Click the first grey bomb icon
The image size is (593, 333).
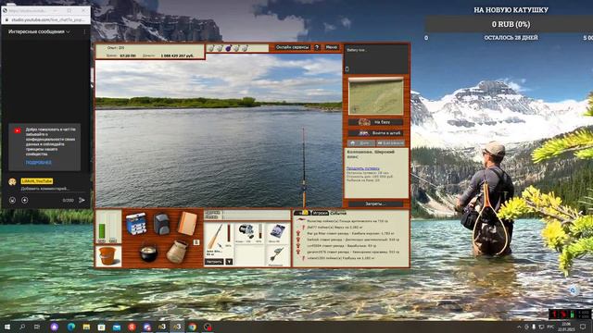point(211,48)
